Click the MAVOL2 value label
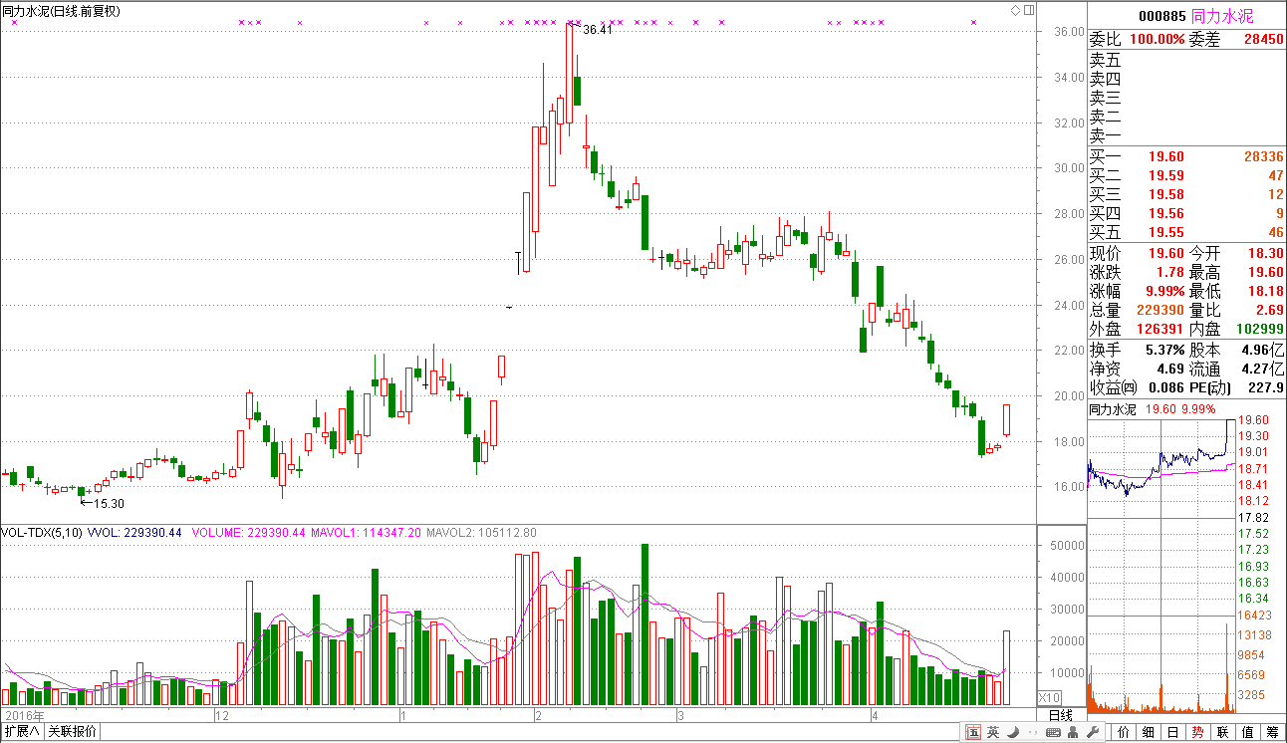Viewport: 1287px width, 743px height. pyautogui.click(x=481, y=533)
